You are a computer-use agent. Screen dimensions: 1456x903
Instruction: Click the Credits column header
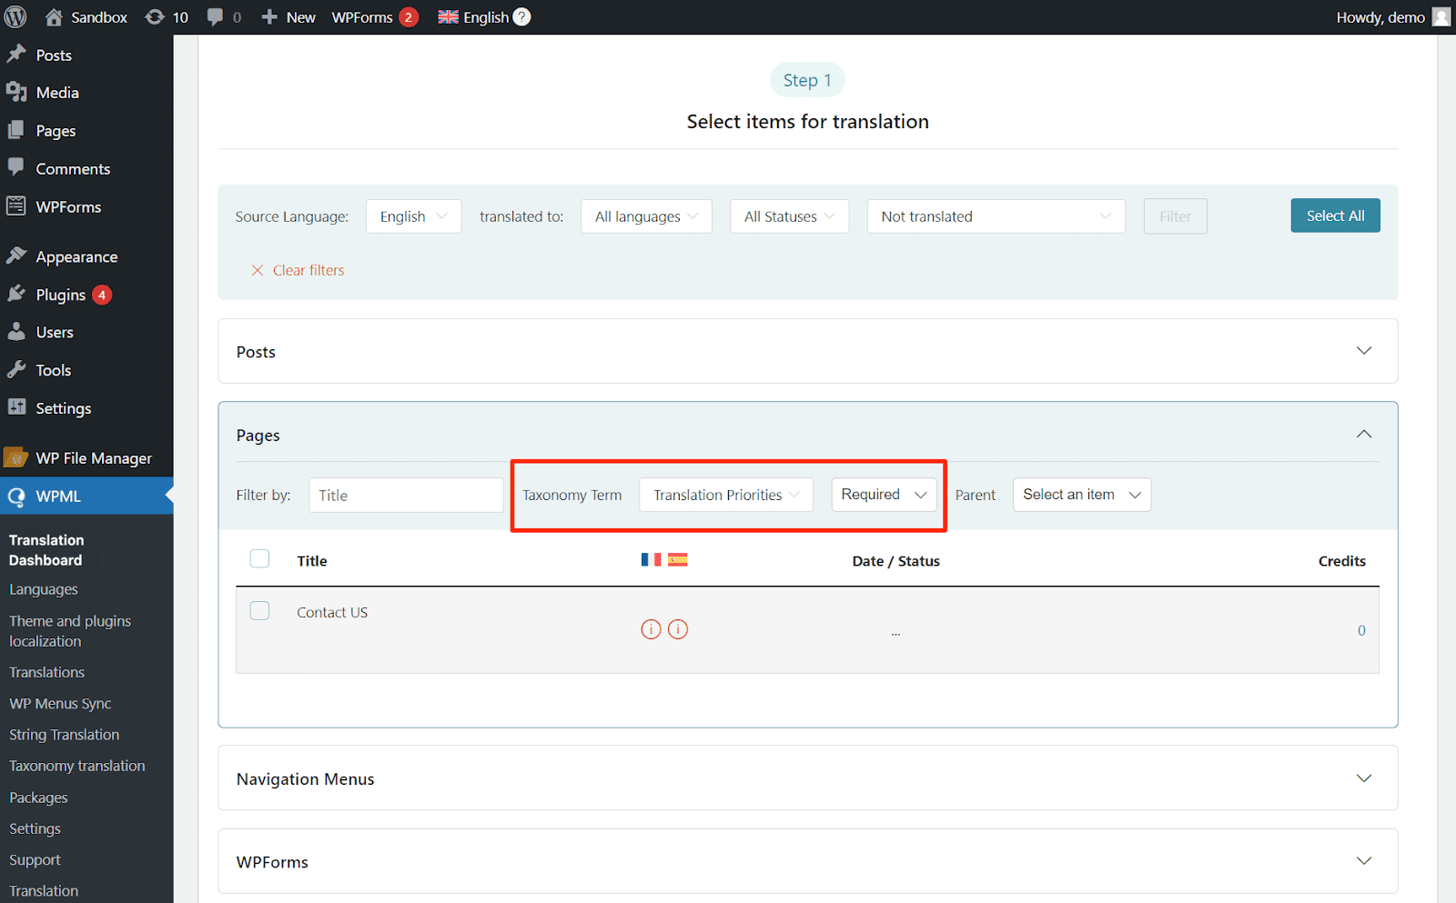[1341, 561]
